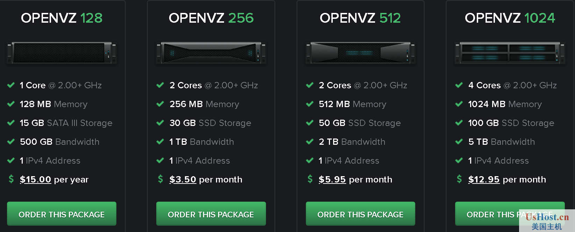Screen dimensions: 575x232
Task: Click the OPENVZ 1024 server image
Action: coord(510,53)
